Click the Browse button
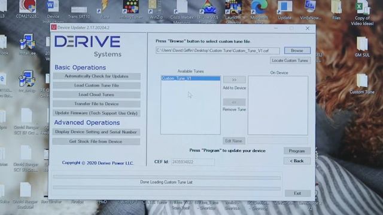Viewport: 383px width, 215px height. point(297,50)
